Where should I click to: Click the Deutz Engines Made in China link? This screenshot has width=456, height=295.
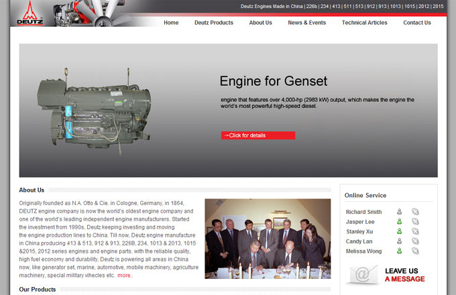click(x=272, y=7)
